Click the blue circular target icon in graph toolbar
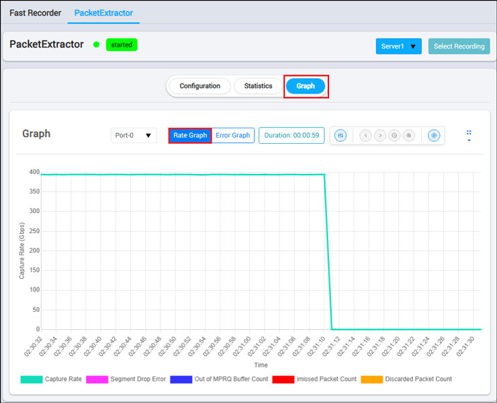Image resolution: width=497 pixels, height=403 pixels. click(434, 136)
